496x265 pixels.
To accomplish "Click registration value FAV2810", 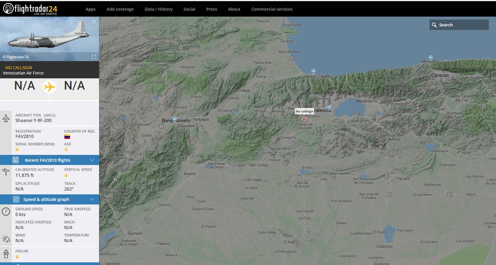I will [x=25, y=136].
